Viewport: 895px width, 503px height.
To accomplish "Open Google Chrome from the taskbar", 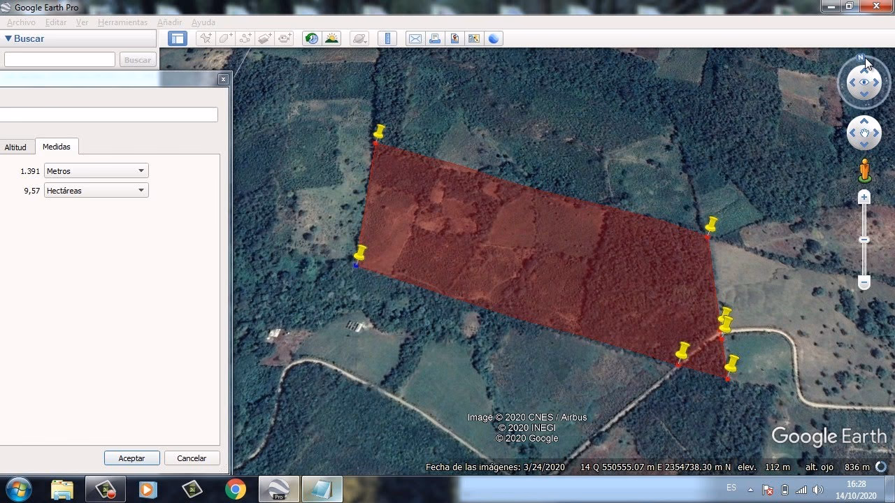I will coord(236,489).
